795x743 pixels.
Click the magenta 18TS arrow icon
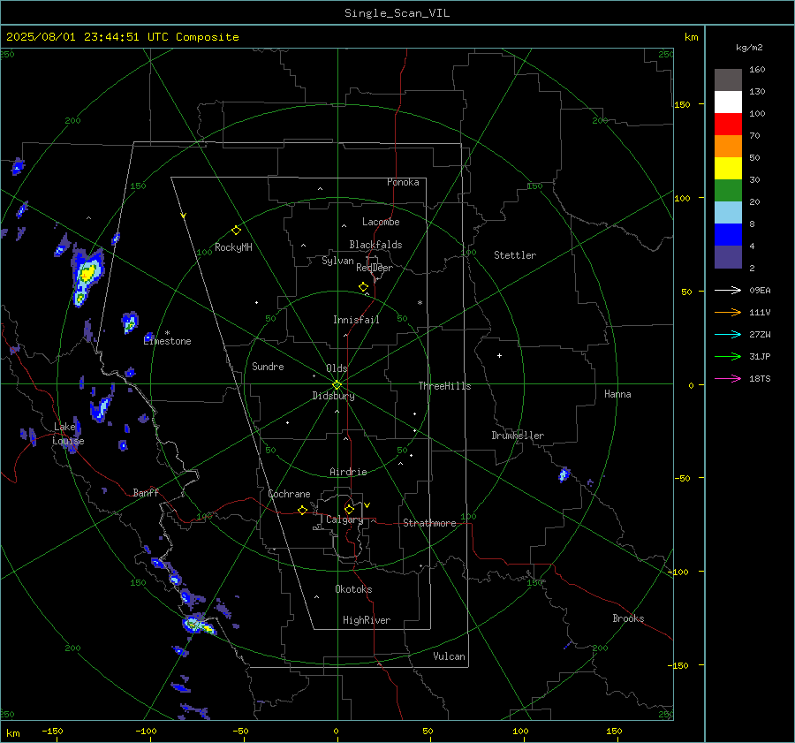point(728,378)
